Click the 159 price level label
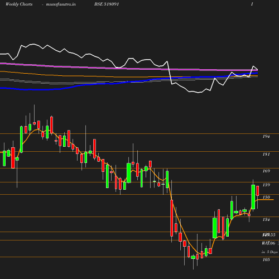279x279 pixels. pyautogui.click(x=266, y=185)
